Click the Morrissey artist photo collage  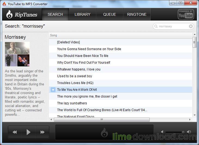tap(17, 54)
